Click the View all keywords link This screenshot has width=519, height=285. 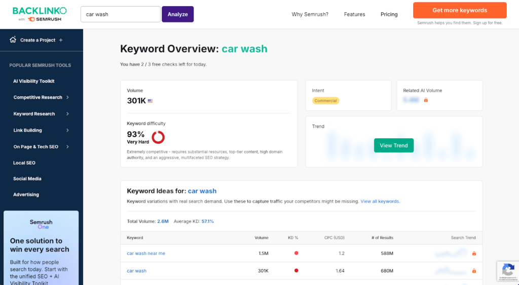380,201
